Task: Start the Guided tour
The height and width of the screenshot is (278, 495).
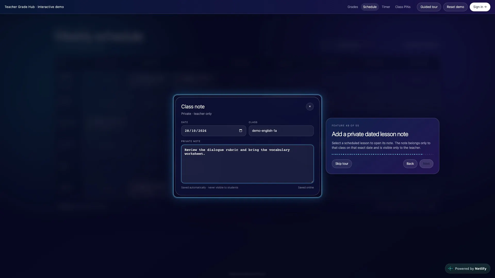Action: (429, 7)
